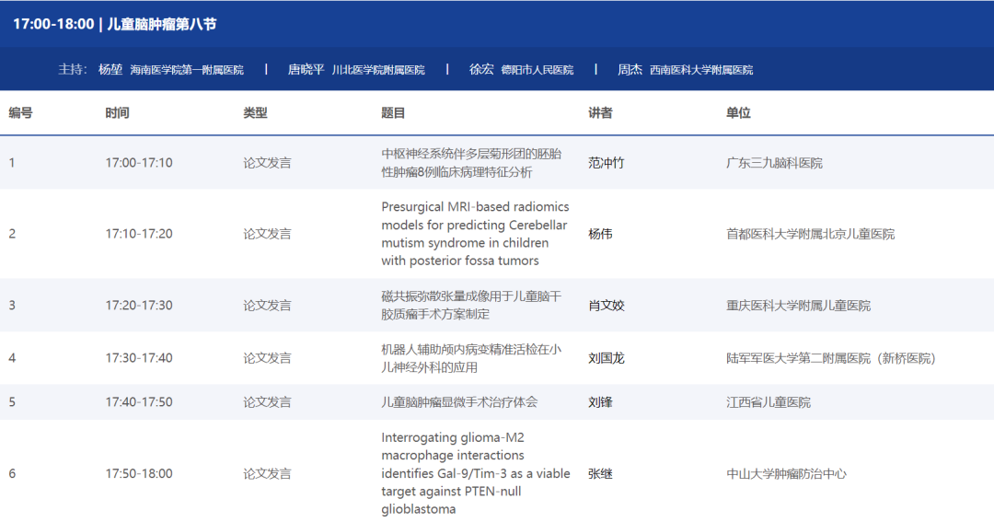Select the 讲者 column header
Viewport: 994px width, 522px height.
[x=600, y=112]
